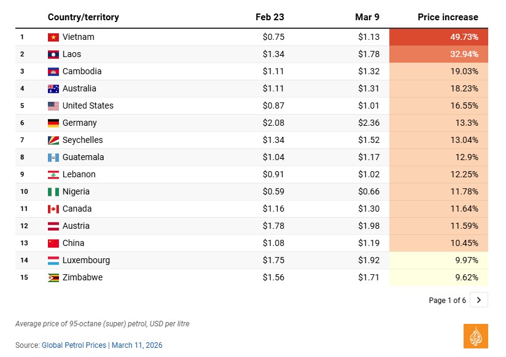Click Vietnam's 49.73% price increase cell
The height and width of the screenshot is (357, 506).
pos(438,37)
